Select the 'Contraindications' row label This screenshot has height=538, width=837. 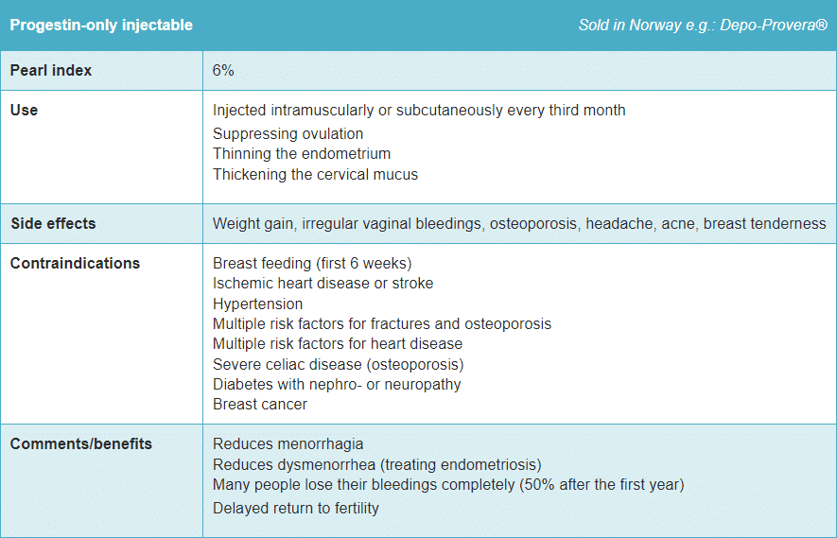pyautogui.click(x=75, y=264)
